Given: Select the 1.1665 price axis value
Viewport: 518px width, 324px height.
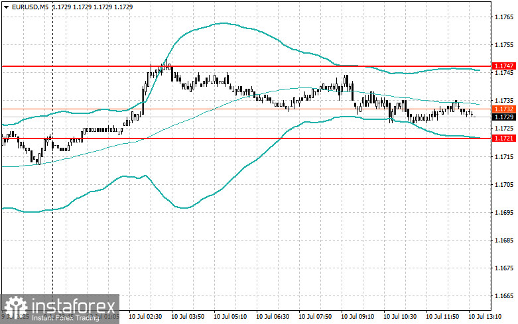Looking at the screenshot, I should [504, 296].
